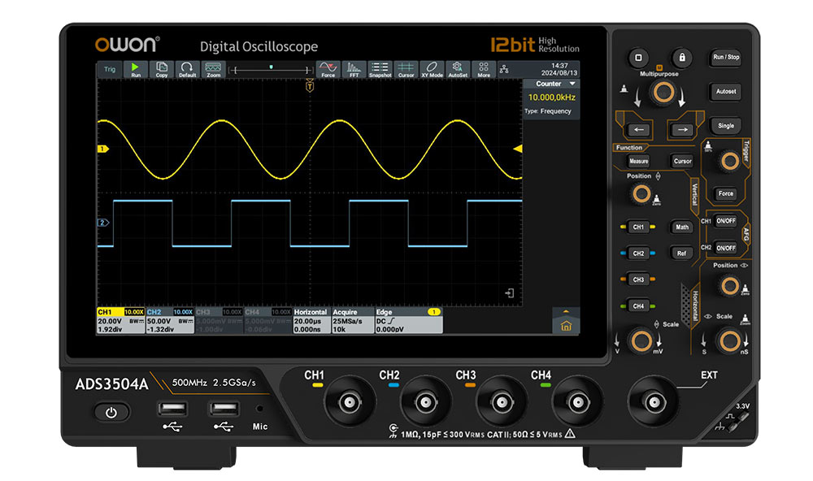Viewport: 813px width, 481px height.
Task: Click the Single acquisition button
Action: pyautogui.click(x=726, y=126)
